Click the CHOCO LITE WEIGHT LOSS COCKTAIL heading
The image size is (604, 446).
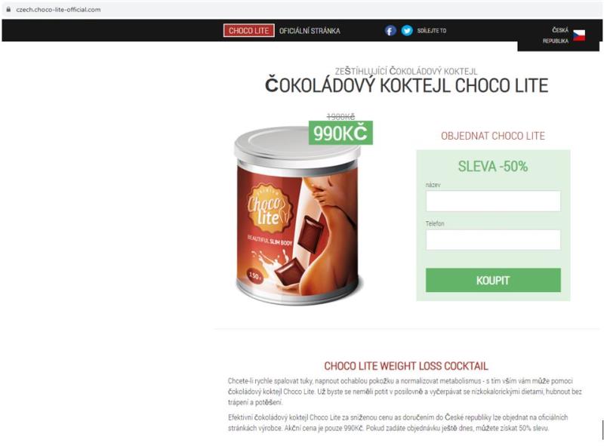tap(406, 366)
